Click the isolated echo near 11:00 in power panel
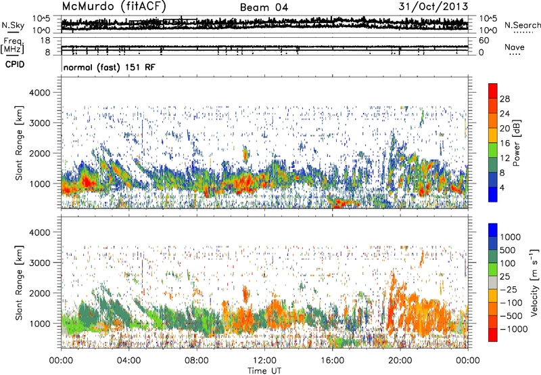 (x=245, y=154)
